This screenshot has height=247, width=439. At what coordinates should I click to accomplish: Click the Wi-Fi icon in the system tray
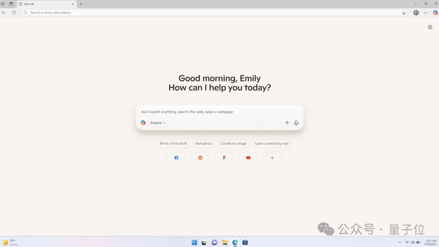click(407, 243)
